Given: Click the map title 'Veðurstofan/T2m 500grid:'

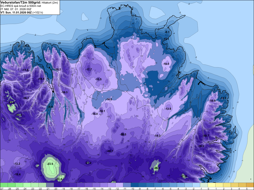Looking at the screenshot, I should 21,2.
